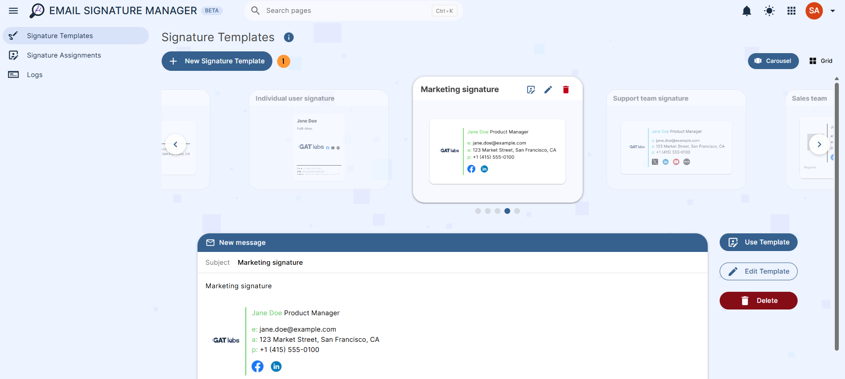The height and width of the screenshot is (379, 845).
Task: Switch to Grid view
Action: [821, 61]
